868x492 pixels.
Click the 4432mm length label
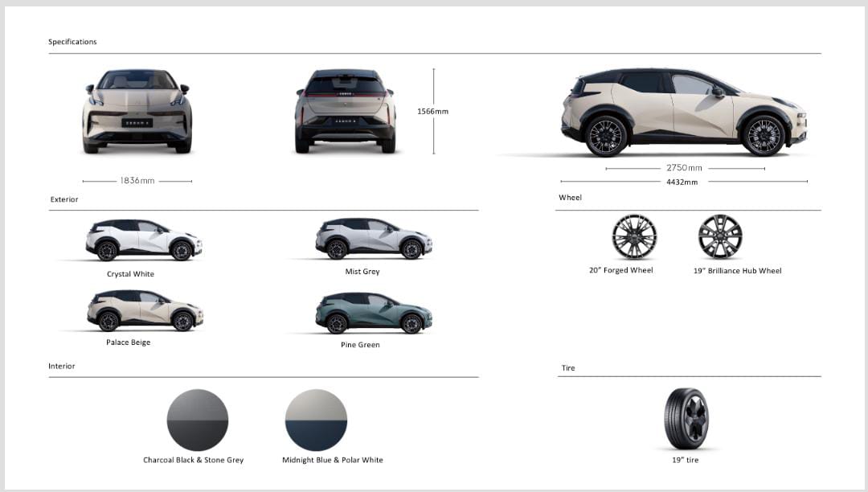[682, 182]
